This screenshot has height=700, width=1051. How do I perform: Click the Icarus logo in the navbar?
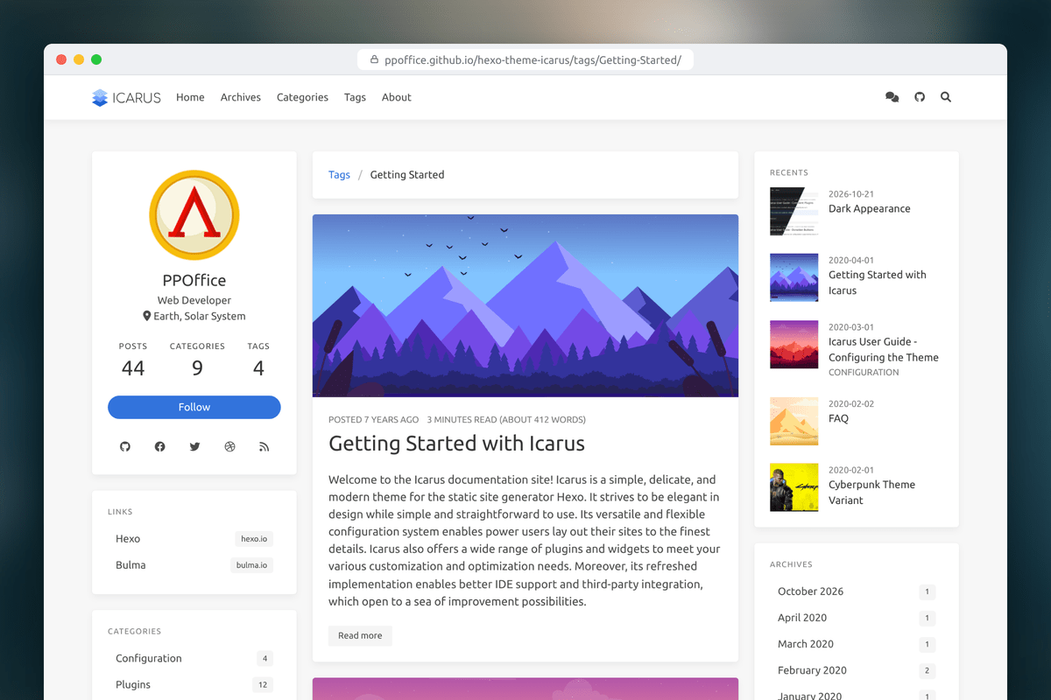126,98
